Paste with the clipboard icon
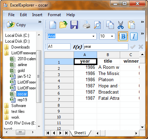 coord(131,25)
